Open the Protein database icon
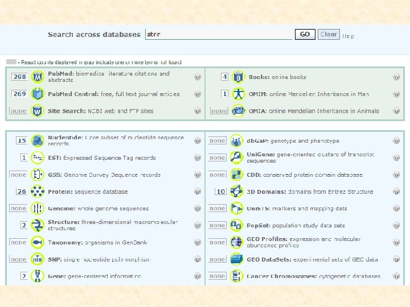This screenshot has height=307, width=410. (38, 192)
